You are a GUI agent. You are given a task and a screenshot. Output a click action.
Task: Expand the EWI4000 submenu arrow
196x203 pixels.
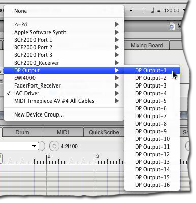117,78
